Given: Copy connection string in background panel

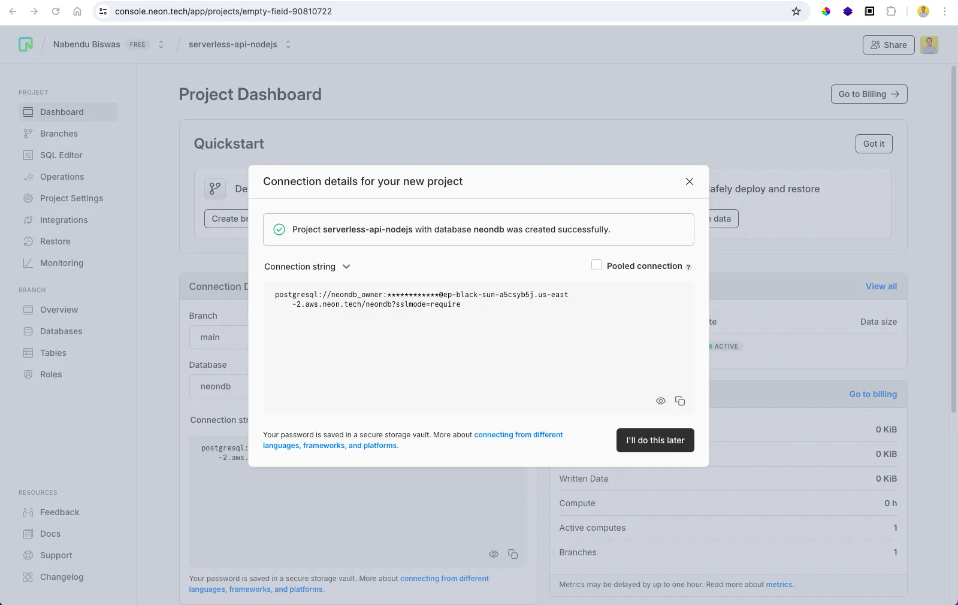Looking at the screenshot, I should pos(513,554).
